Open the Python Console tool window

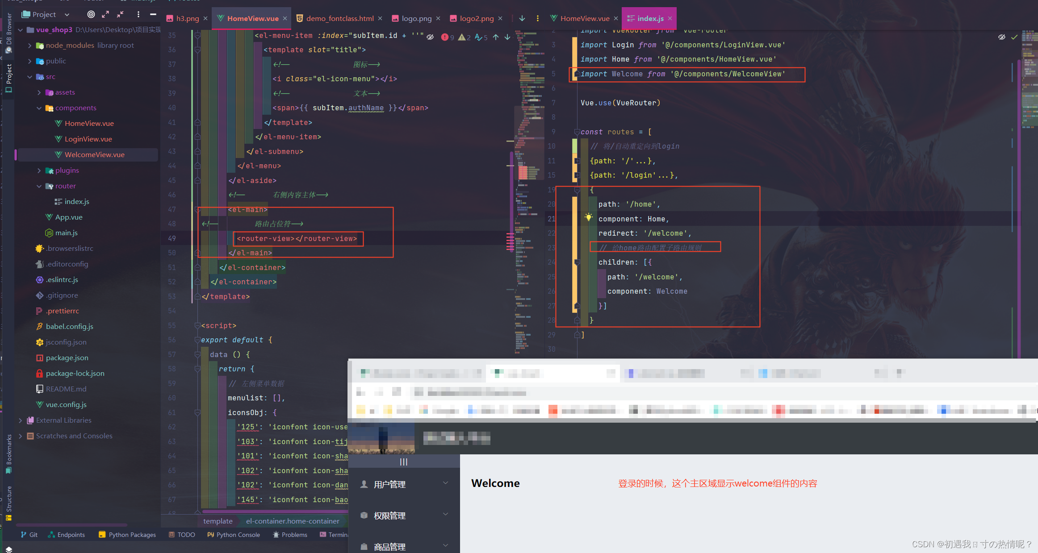click(233, 535)
